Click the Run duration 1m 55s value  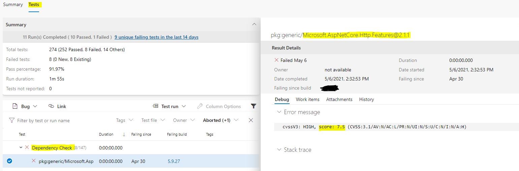tap(57, 79)
